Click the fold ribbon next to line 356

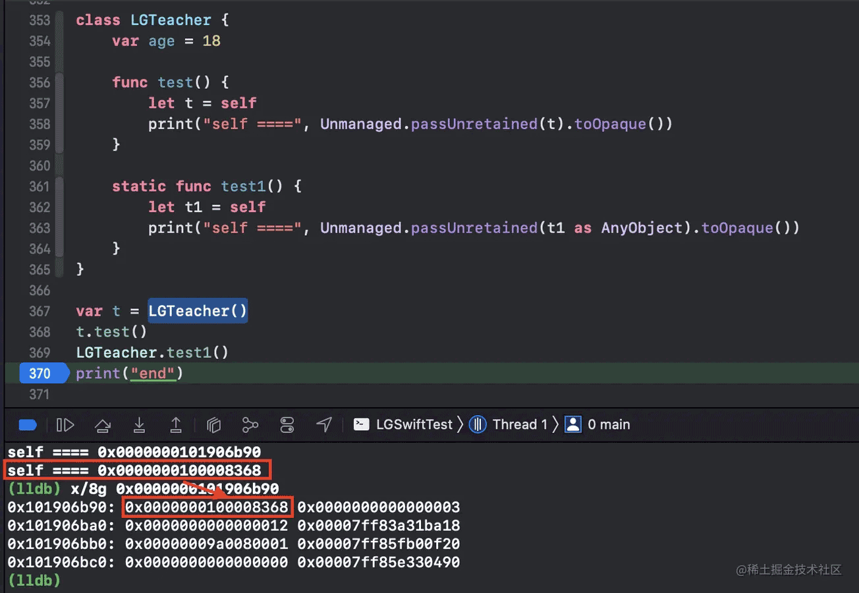[x=60, y=83]
